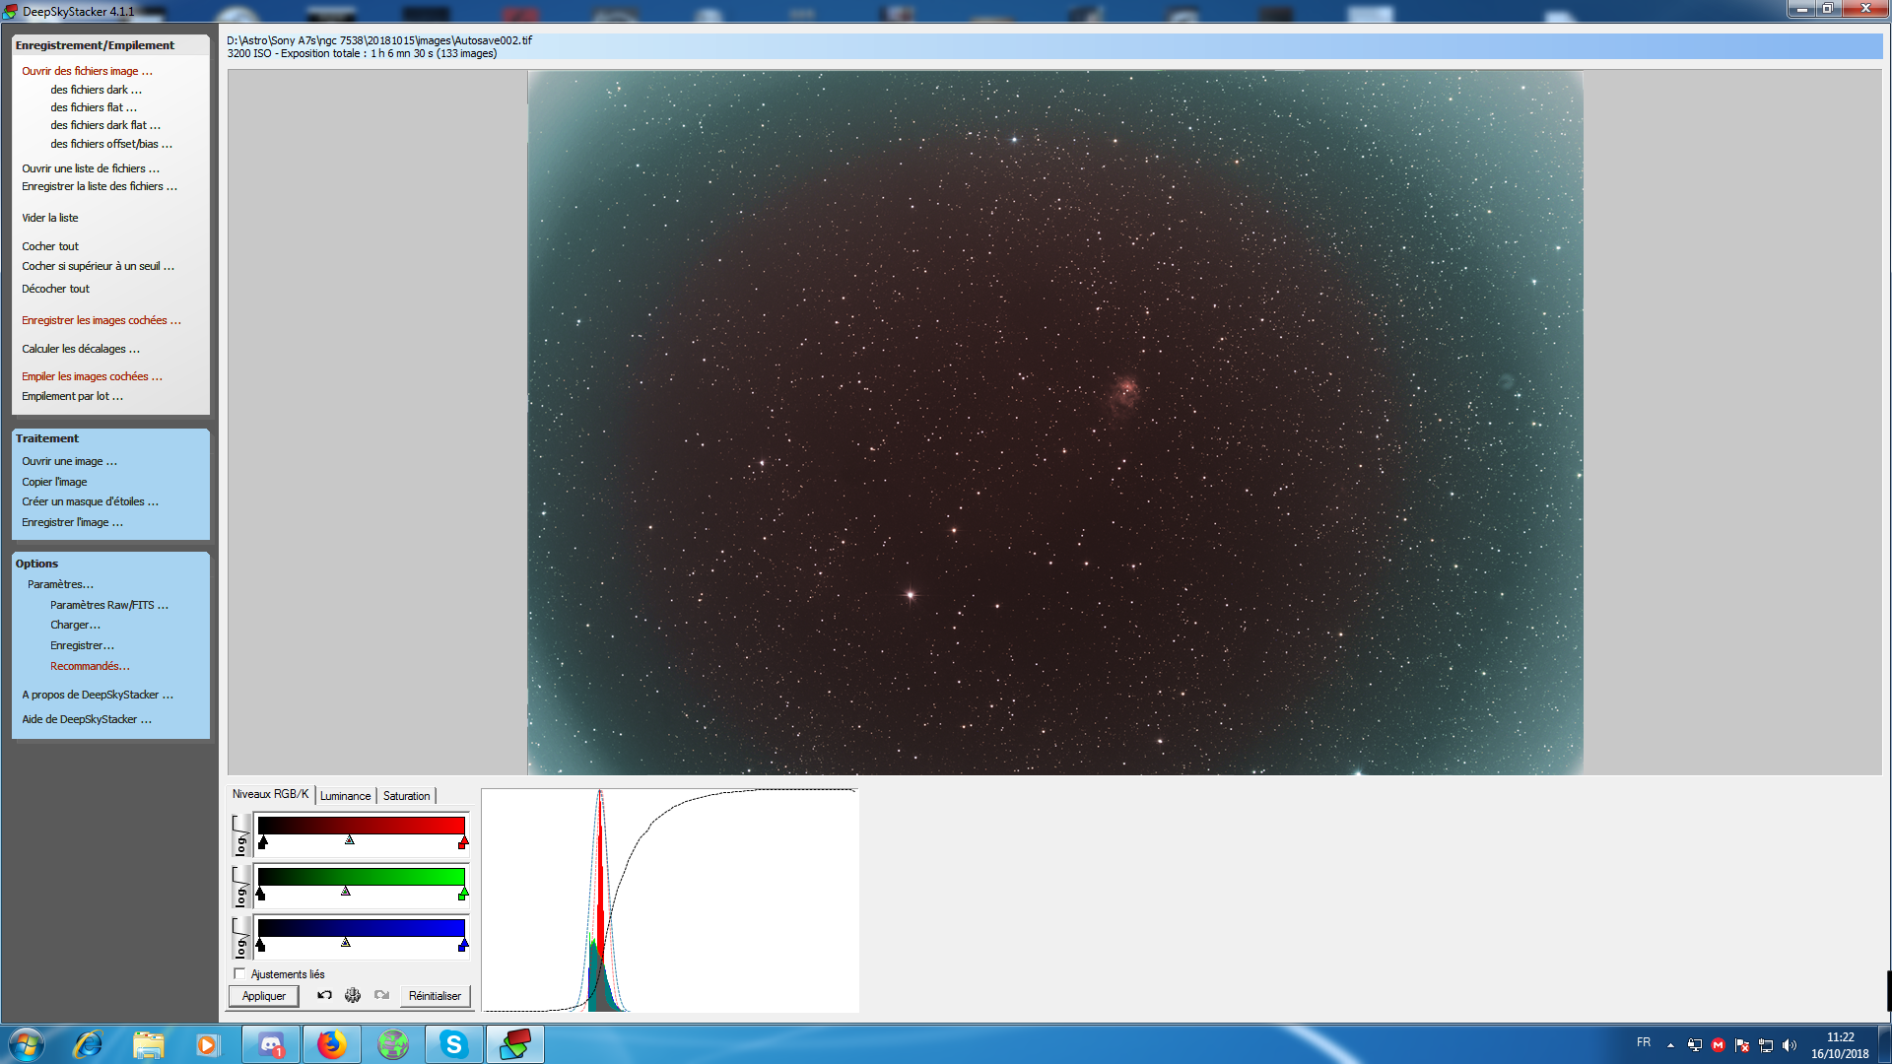Open Firefox from the taskbar
The image size is (1892, 1064).
tap(332, 1044)
